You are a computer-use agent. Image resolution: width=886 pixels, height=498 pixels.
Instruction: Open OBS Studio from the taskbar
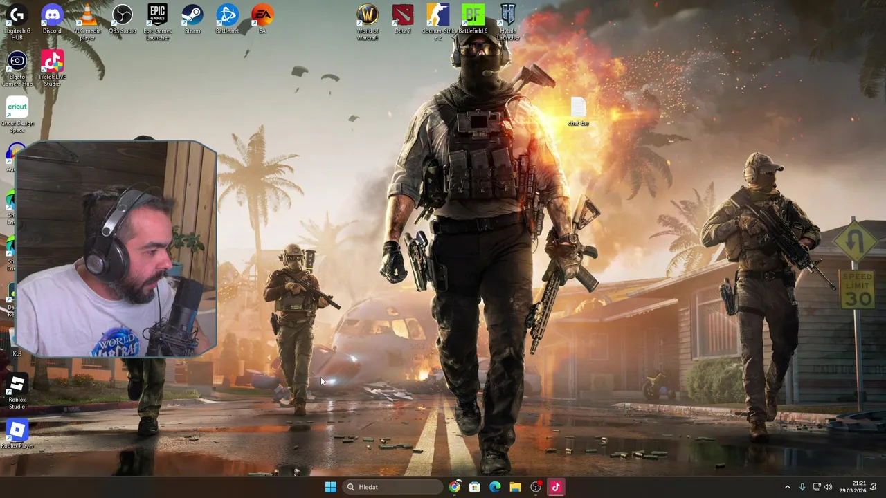click(x=536, y=487)
